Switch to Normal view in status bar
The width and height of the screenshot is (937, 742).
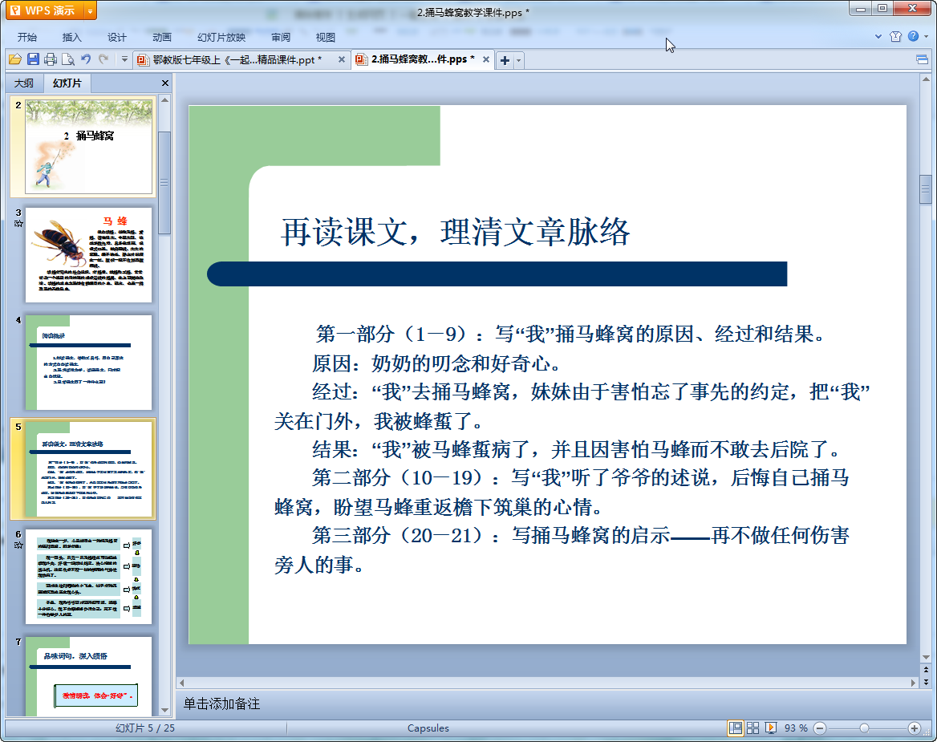pyautogui.click(x=736, y=728)
